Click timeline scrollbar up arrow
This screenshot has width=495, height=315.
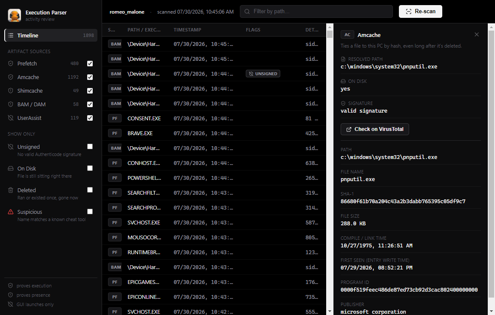click(330, 27)
